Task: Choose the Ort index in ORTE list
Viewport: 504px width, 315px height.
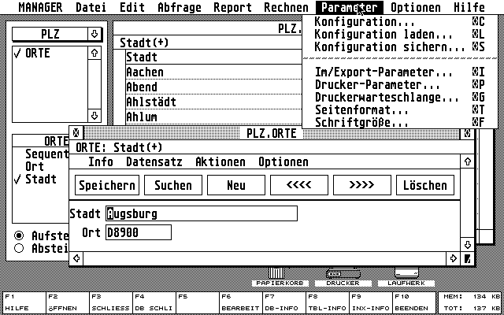Action: [x=41, y=166]
